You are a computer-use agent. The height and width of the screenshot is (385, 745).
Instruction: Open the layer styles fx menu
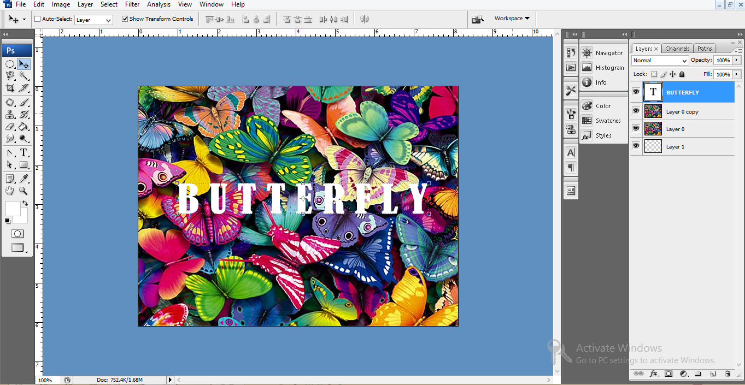click(x=654, y=374)
